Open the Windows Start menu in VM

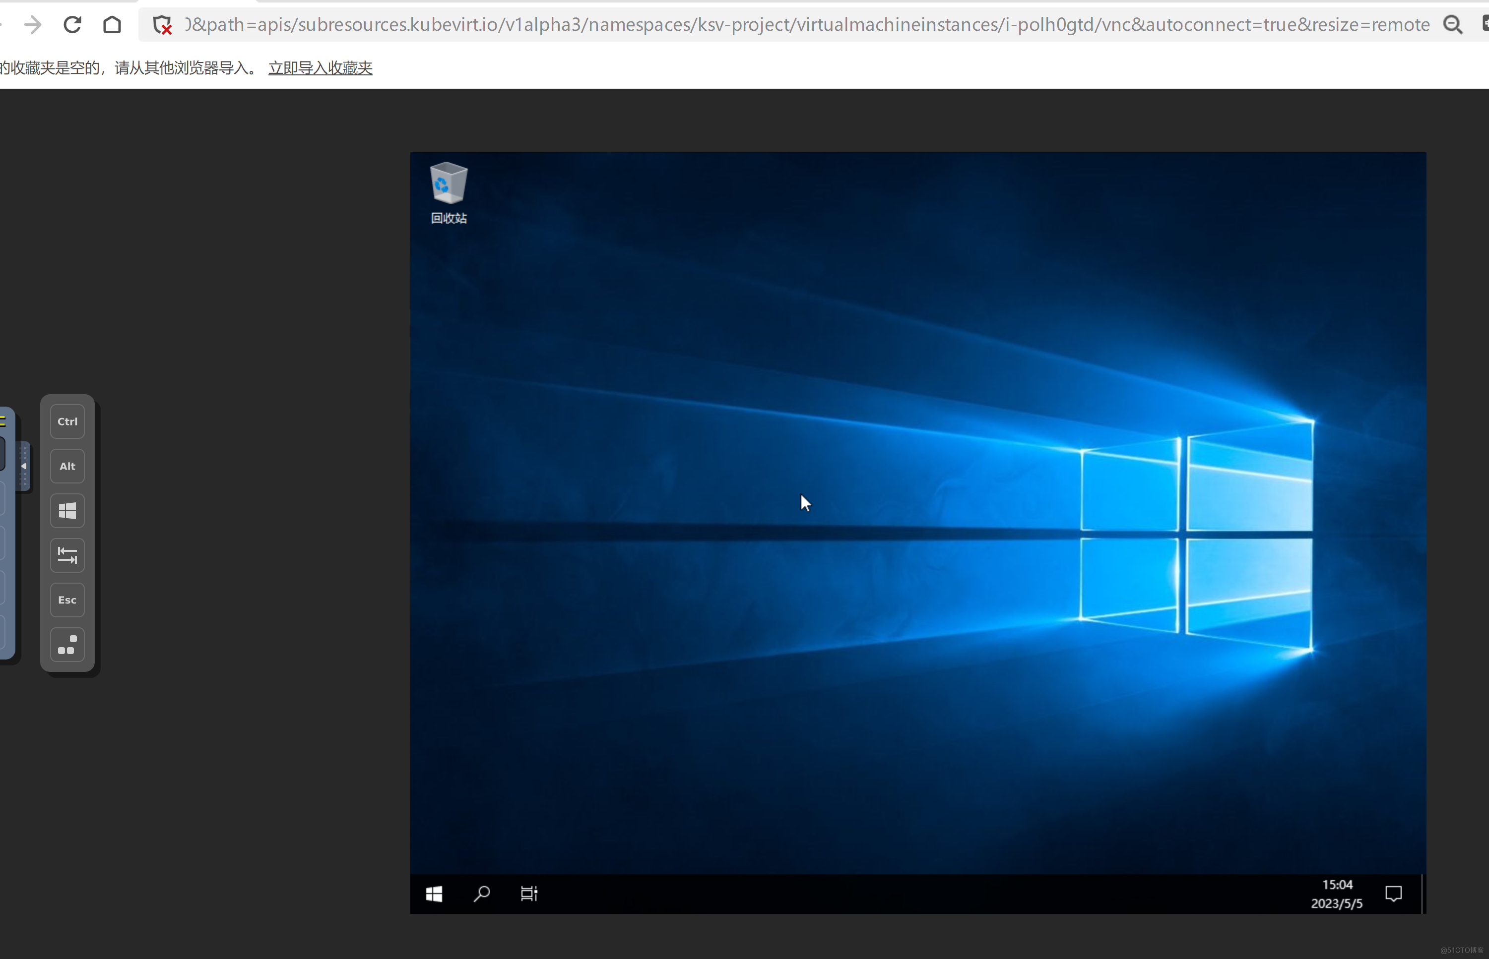(x=434, y=894)
